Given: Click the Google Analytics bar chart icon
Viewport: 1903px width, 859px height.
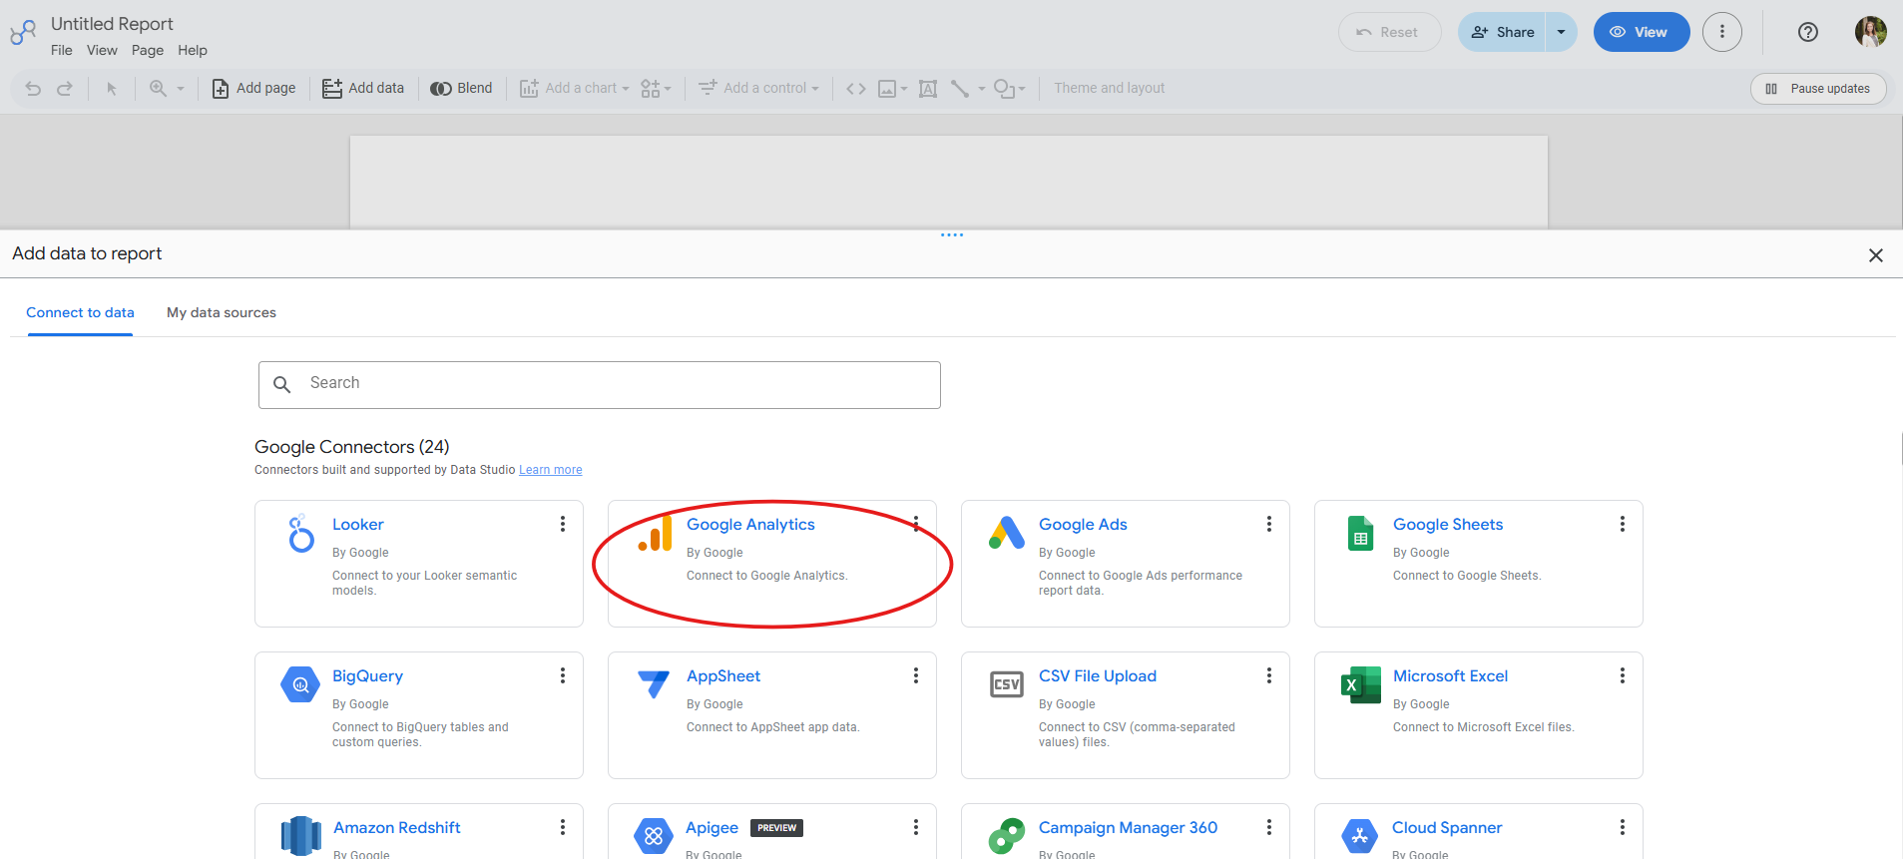Looking at the screenshot, I should [x=655, y=534].
